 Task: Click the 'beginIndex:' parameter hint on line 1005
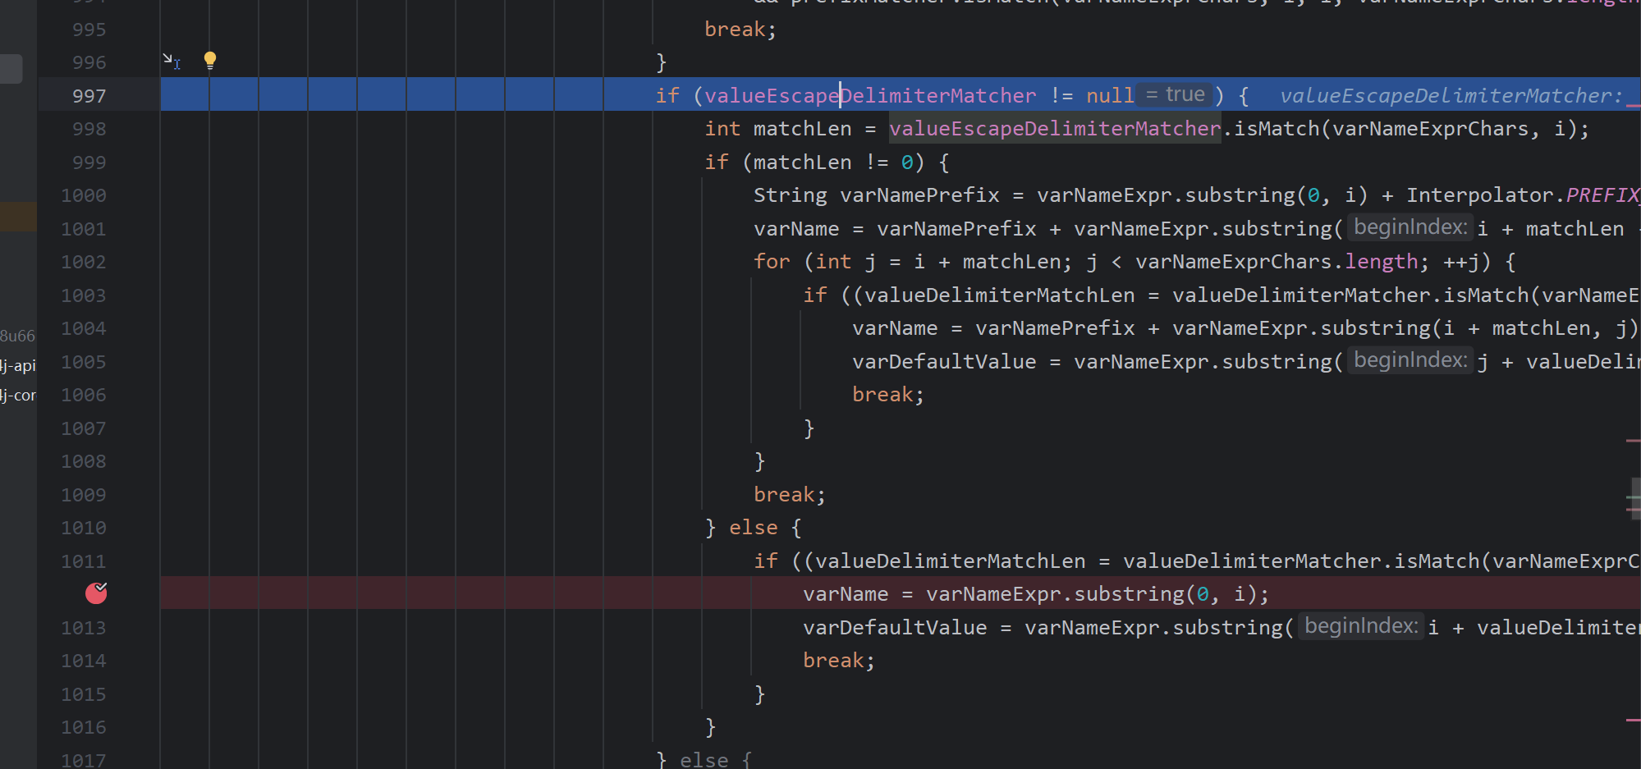click(1410, 360)
